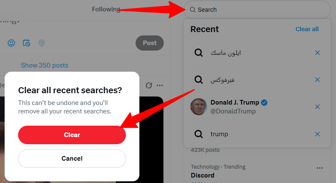Click the grey Post button
Image resolution: width=336 pixels, height=183 pixels.
pos(149,43)
